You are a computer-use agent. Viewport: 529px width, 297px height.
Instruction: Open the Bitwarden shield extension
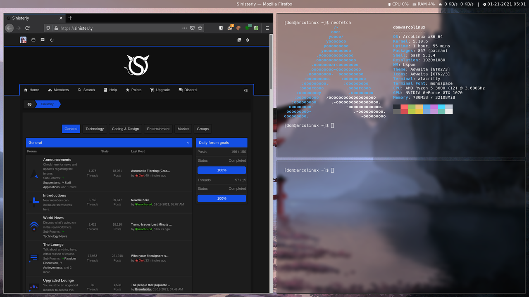tap(221, 28)
